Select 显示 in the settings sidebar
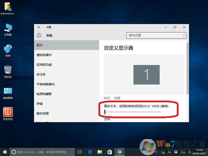Viewport: 208px width, 156px height. (x=67, y=45)
